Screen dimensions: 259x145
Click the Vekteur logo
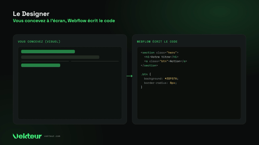(x=27, y=136)
